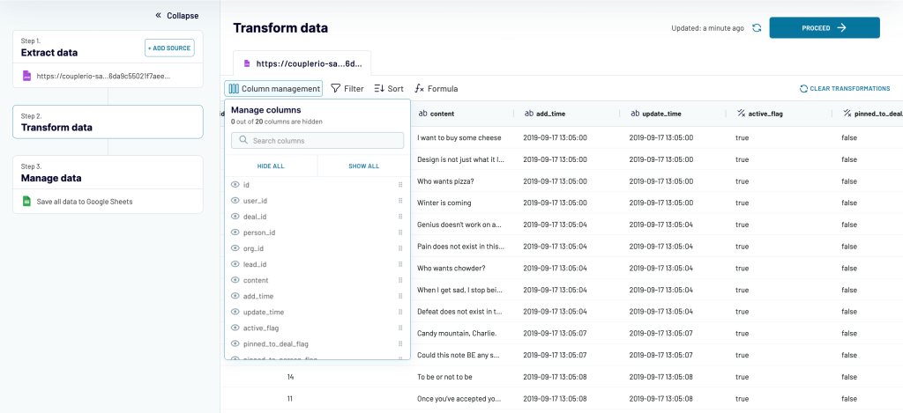
Task: Click cell 'Who wants pizza?'
Action: (445, 181)
